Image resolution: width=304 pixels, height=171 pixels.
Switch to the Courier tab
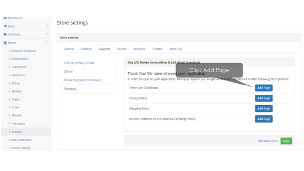(x=122, y=49)
